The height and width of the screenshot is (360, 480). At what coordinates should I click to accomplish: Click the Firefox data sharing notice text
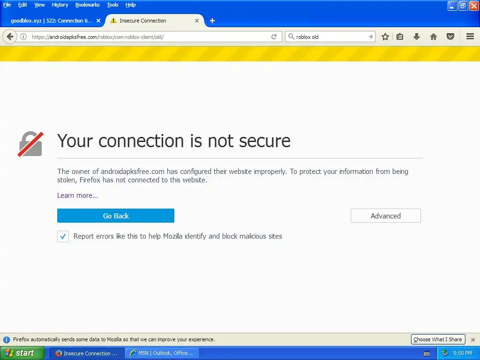point(114,339)
